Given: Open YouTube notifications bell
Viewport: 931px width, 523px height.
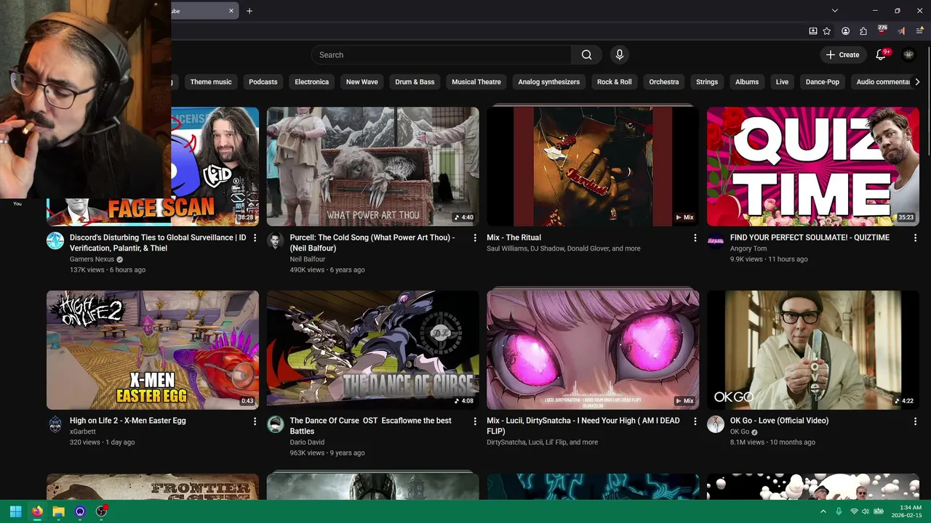Looking at the screenshot, I should 880,54.
